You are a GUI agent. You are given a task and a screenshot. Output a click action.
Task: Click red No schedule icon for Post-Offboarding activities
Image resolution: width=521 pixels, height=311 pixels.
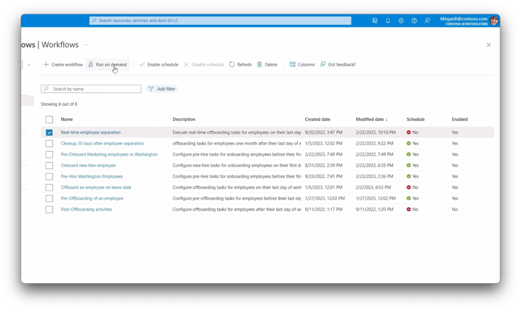409,209
